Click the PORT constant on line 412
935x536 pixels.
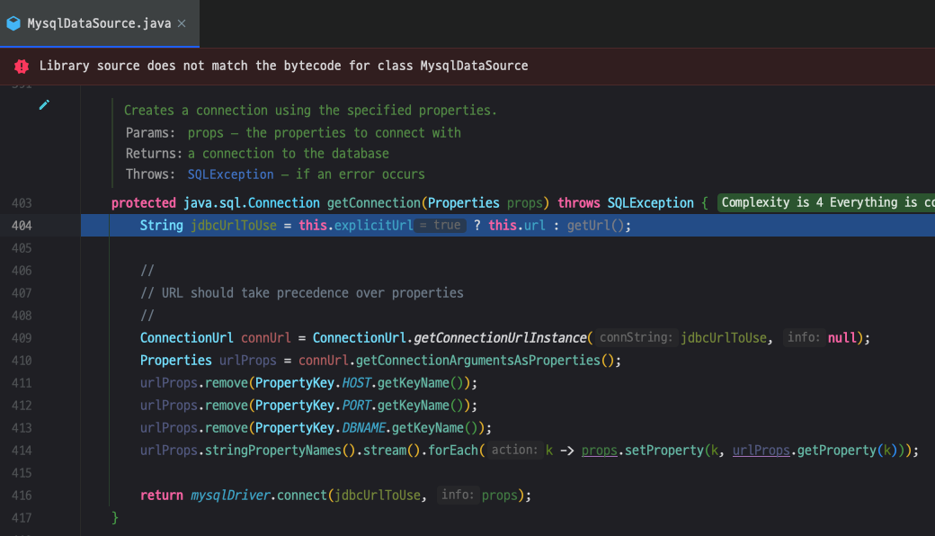click(x=356, y=406)
